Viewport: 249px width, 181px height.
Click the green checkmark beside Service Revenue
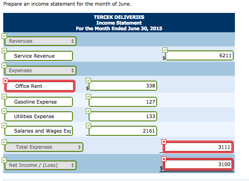tap(4, 51)
